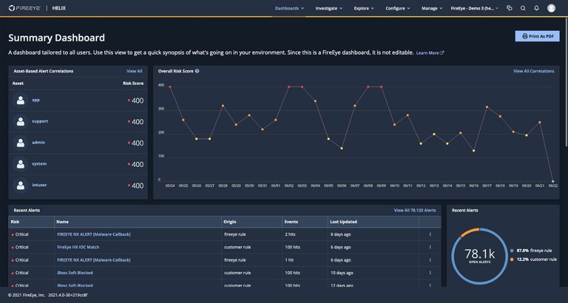
Task: Click the orange customer rule legend dot
Action: point(512,259)
